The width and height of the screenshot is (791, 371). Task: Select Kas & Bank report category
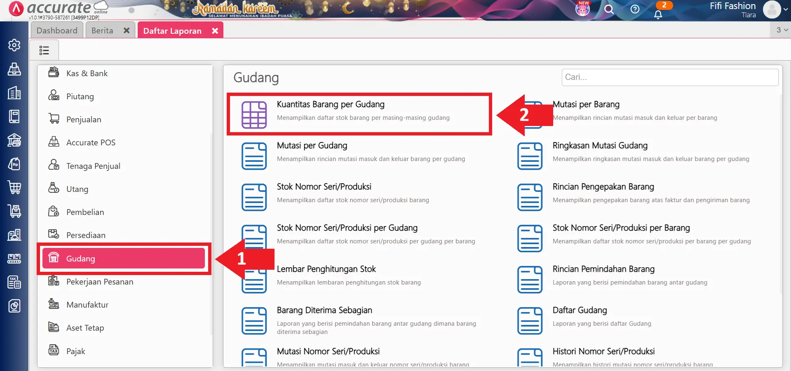pos(87,73)
